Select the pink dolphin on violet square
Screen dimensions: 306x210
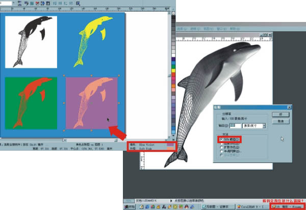tap(91, 103)
